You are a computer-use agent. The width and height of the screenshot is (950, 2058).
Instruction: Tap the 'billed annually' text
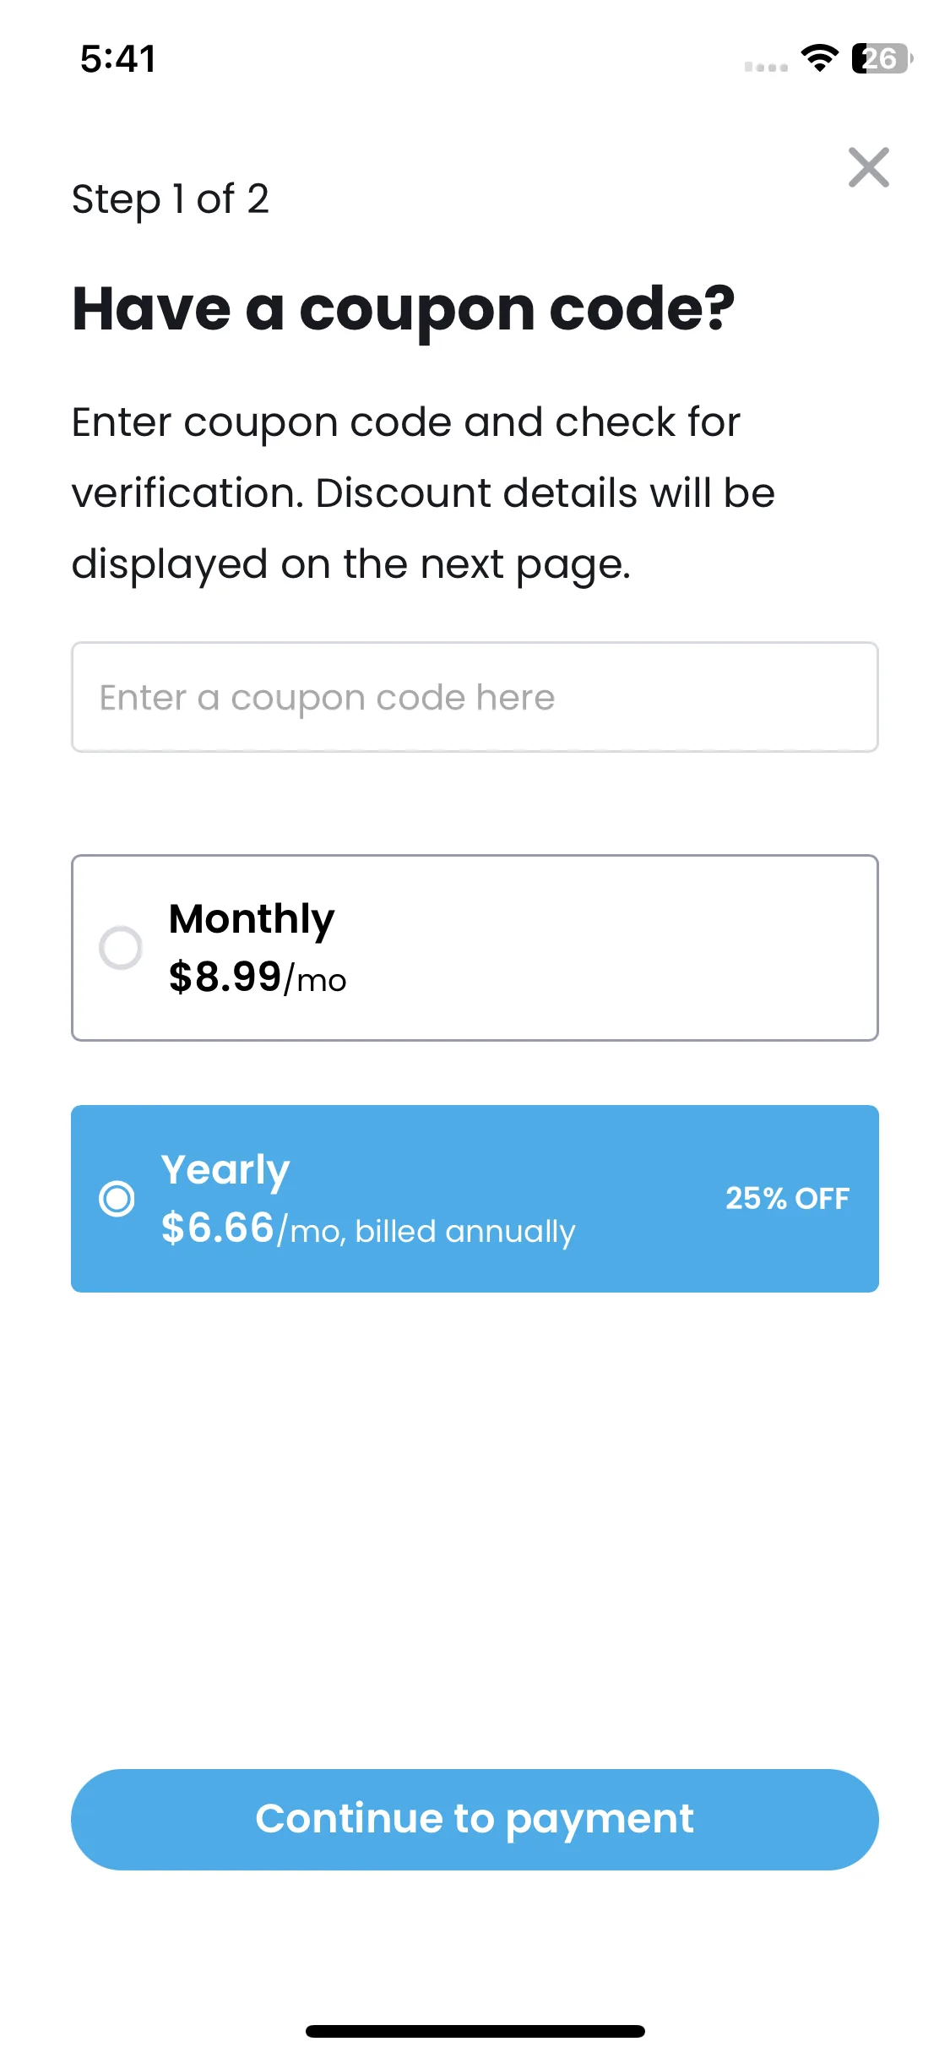click(465, 1232)
